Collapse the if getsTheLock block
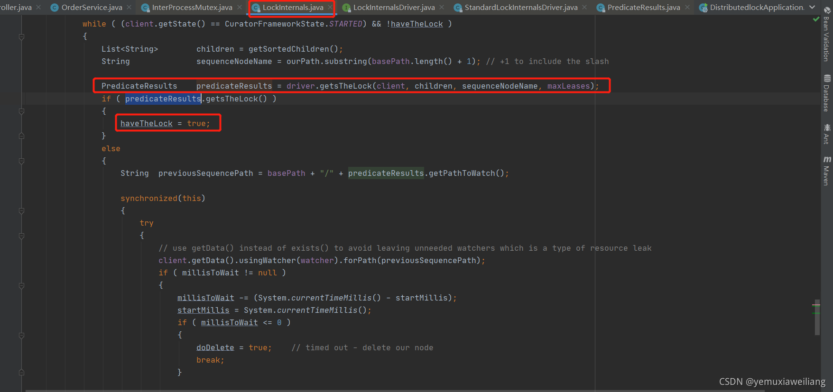 tap(21, 111)
